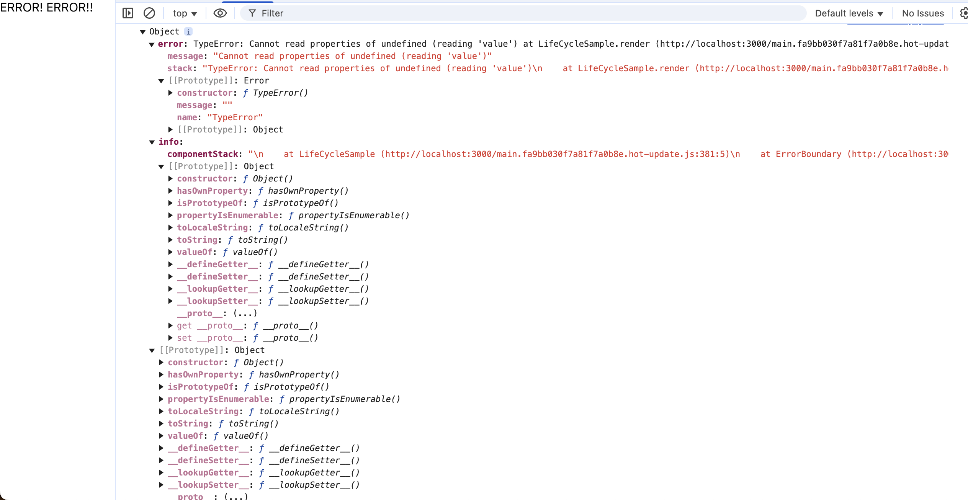The width and height of the screenshot is (968, 500).
Task: Click the filter funnel icon
Action: pos(252,13)
